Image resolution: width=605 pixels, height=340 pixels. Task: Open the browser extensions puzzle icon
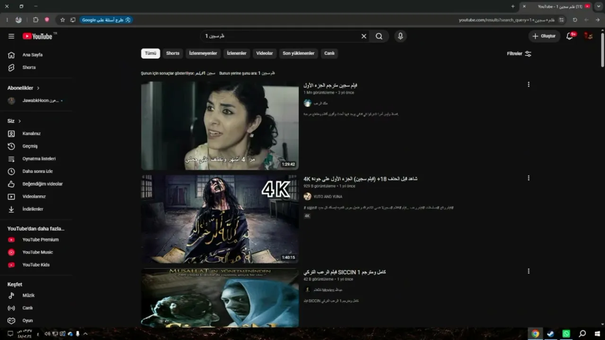point(35,20)
